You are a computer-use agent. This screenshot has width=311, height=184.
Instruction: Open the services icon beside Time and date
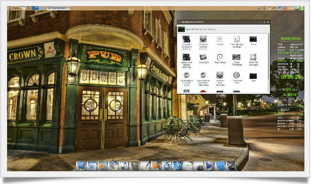point(220,79)
